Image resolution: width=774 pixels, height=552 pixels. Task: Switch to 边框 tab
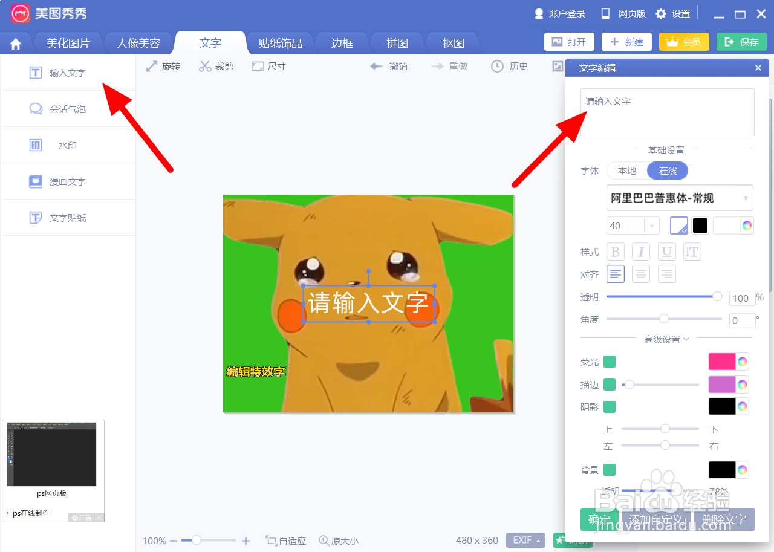tap(342, 44)
